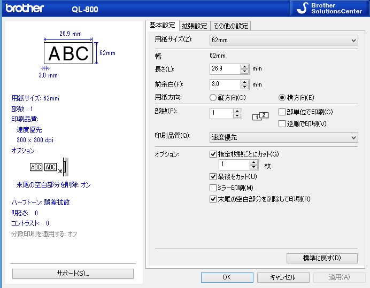Screen dimensions: 370x288
Task: Select the 横方向(E) landscape orientation
Action: [282, 98]
